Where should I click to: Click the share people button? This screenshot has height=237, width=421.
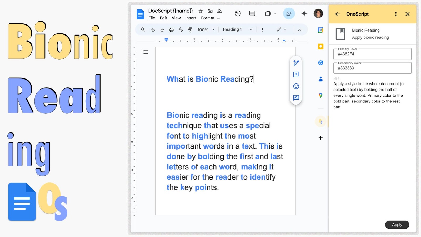point(289,13)
